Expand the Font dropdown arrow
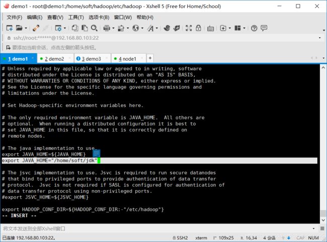327x242 pixels. 157,28
